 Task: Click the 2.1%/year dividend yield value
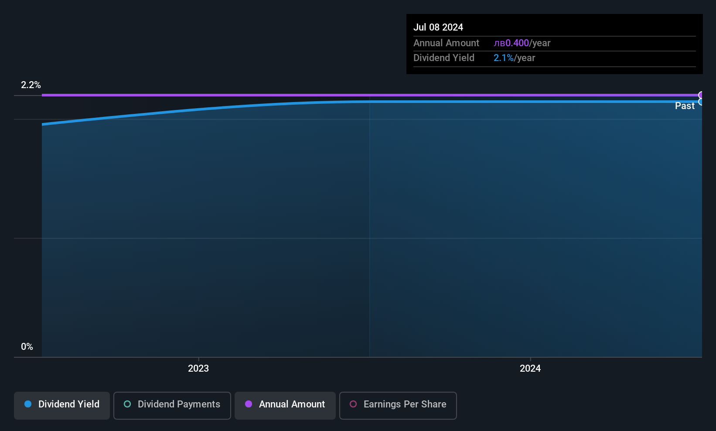[x=514, y=58]
